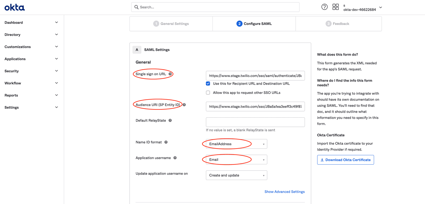Click Download Okta Certificate button

(x=345, y=160)
